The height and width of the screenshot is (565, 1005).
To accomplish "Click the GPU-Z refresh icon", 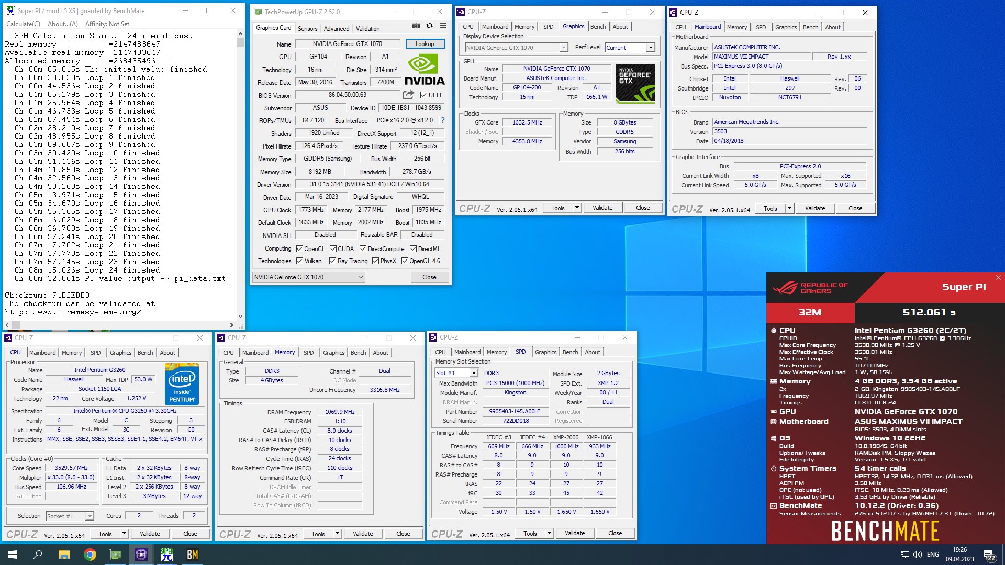I will (x=429, y=26).
